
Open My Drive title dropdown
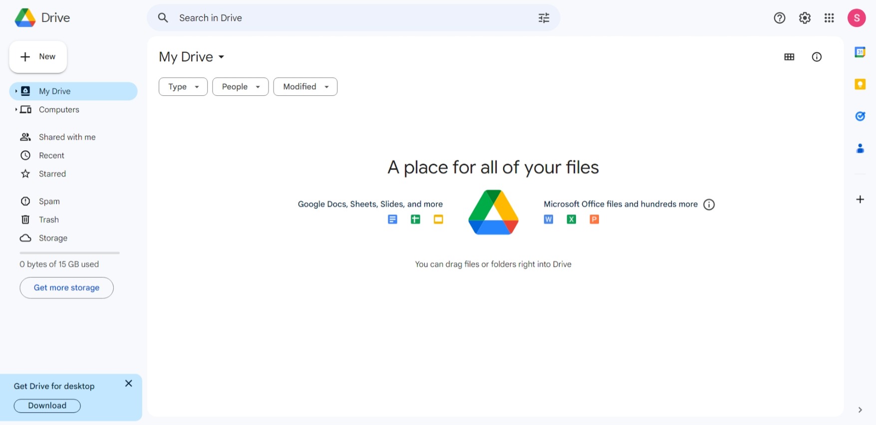(192, 57)
